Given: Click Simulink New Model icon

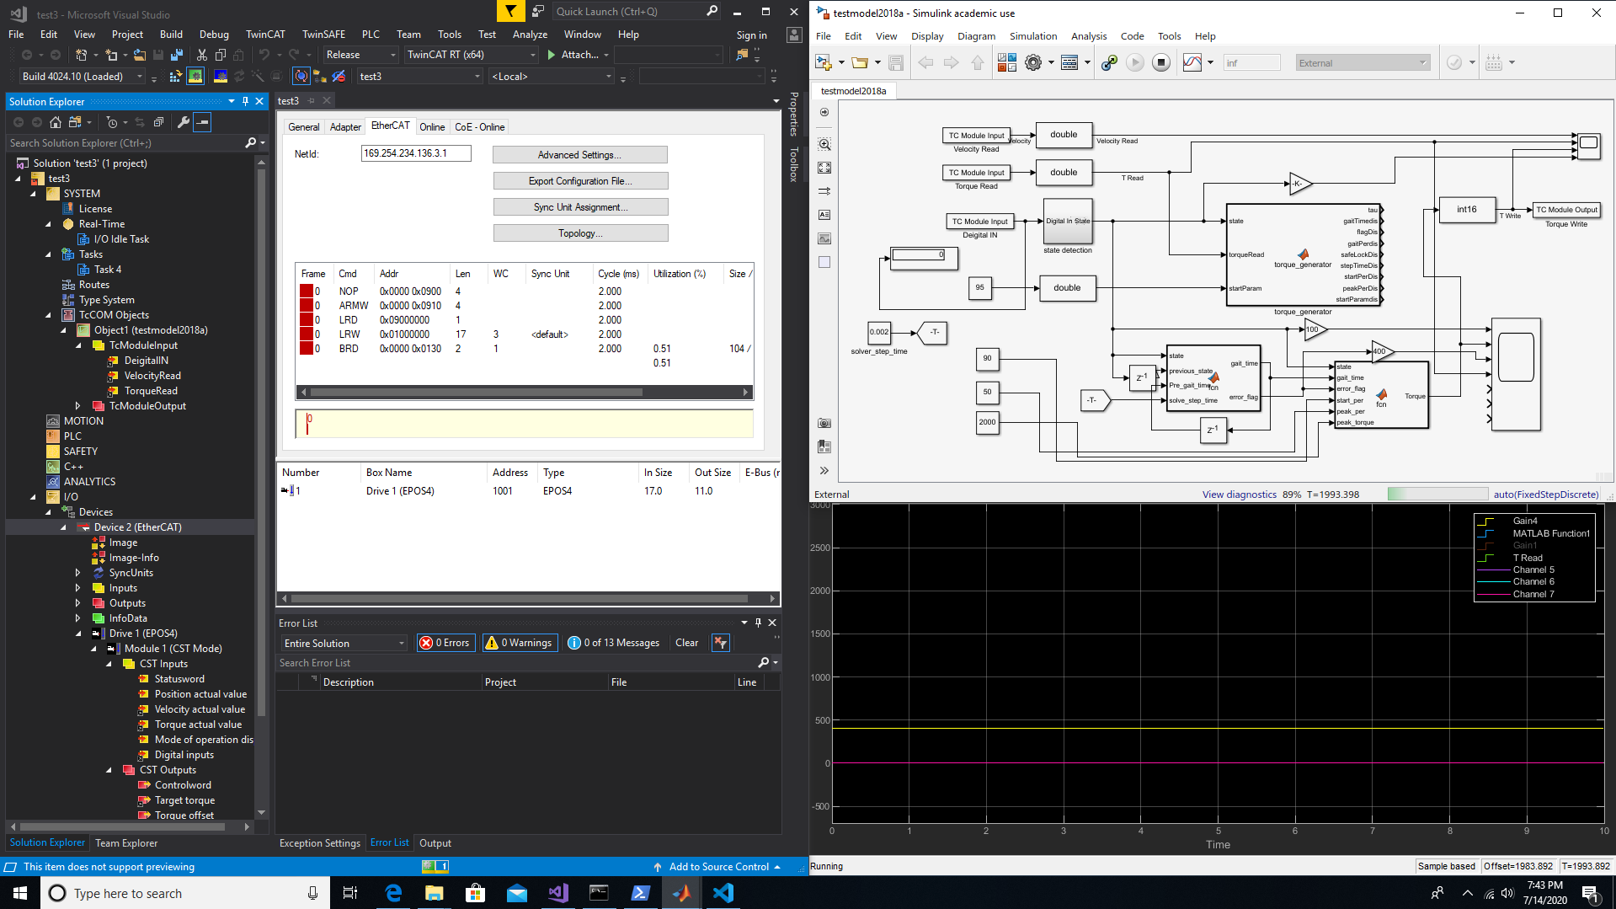Looking at the screenshot, I should (823, 62).
